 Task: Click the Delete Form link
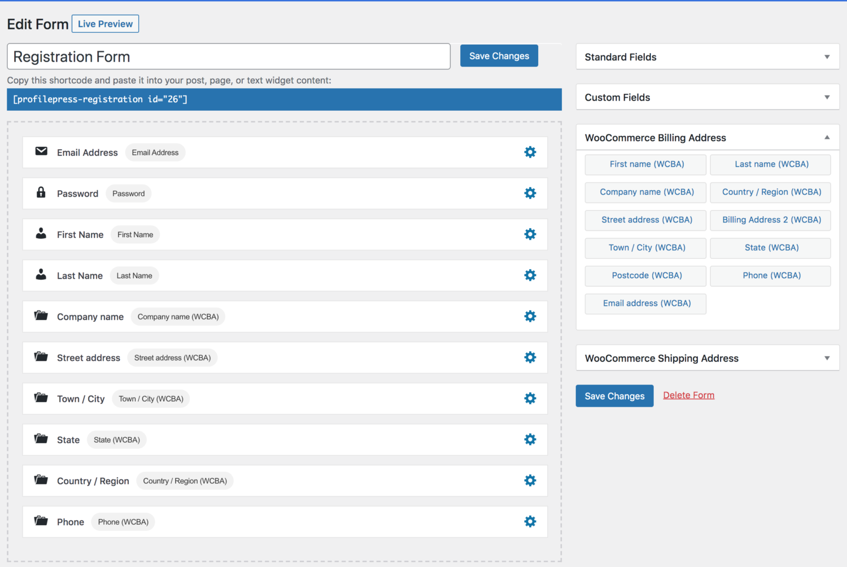pos(688,395)
